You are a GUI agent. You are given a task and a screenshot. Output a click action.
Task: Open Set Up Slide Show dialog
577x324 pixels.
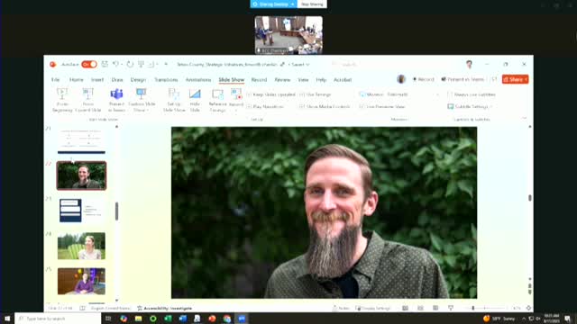[174, 100]
